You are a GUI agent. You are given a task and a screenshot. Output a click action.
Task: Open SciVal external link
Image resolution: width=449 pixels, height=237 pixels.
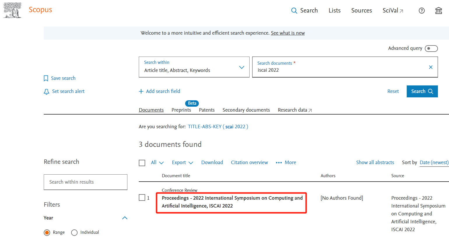pyautogui.click(x=393, y=10)
